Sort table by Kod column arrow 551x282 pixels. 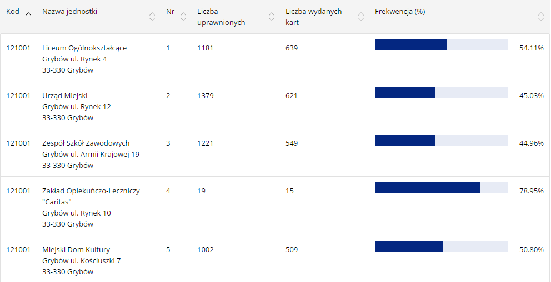point(28,13)
